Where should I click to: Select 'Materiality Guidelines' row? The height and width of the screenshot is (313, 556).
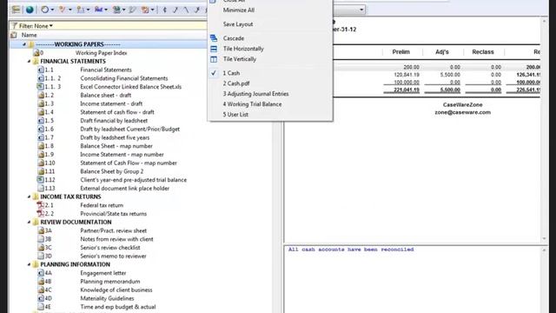point(107,298)
